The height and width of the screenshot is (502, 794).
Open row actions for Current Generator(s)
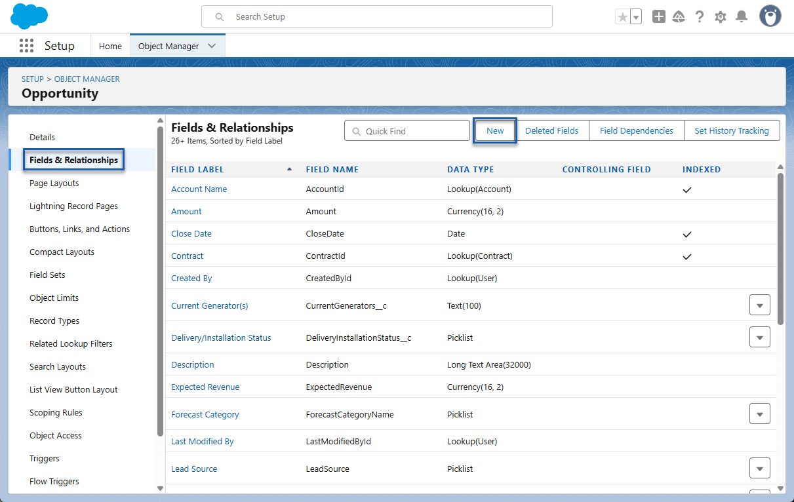click(x=759, y=305)
